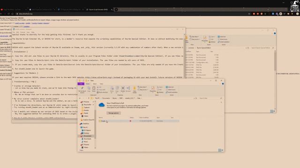Click Select all in Skyrim Special Edition window
This screenshot has height=168, width=300.
[222, 36]
